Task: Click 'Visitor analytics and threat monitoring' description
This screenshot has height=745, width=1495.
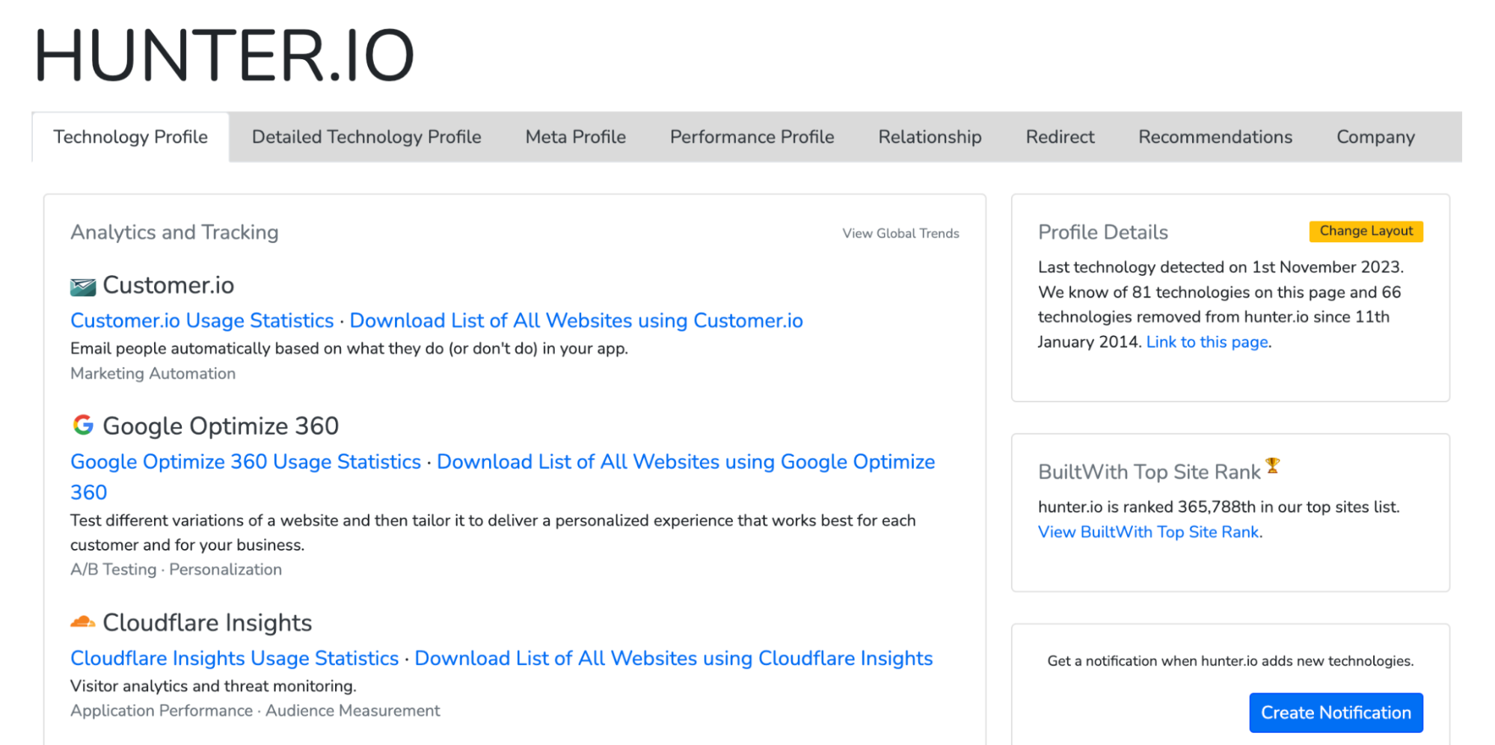Action: pyautogui.click(x=213, y=686)
